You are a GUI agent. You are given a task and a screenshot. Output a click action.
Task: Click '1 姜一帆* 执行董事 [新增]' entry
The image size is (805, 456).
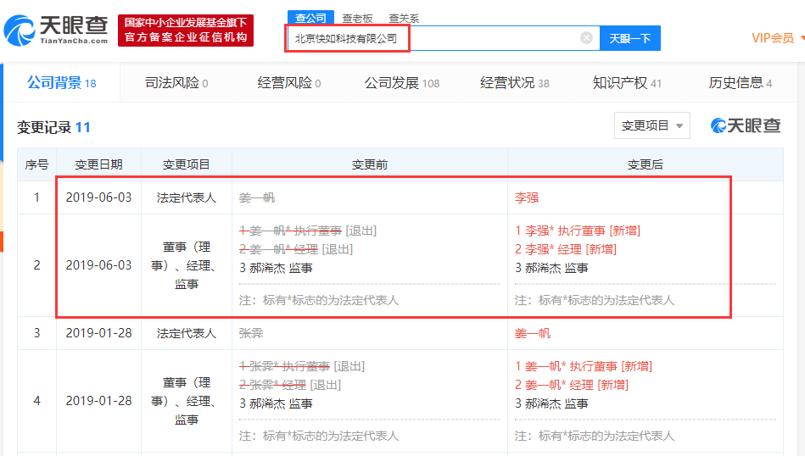(584, 366)
